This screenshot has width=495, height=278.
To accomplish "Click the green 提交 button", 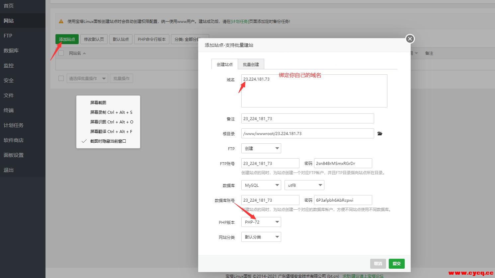I will point(396,264).
